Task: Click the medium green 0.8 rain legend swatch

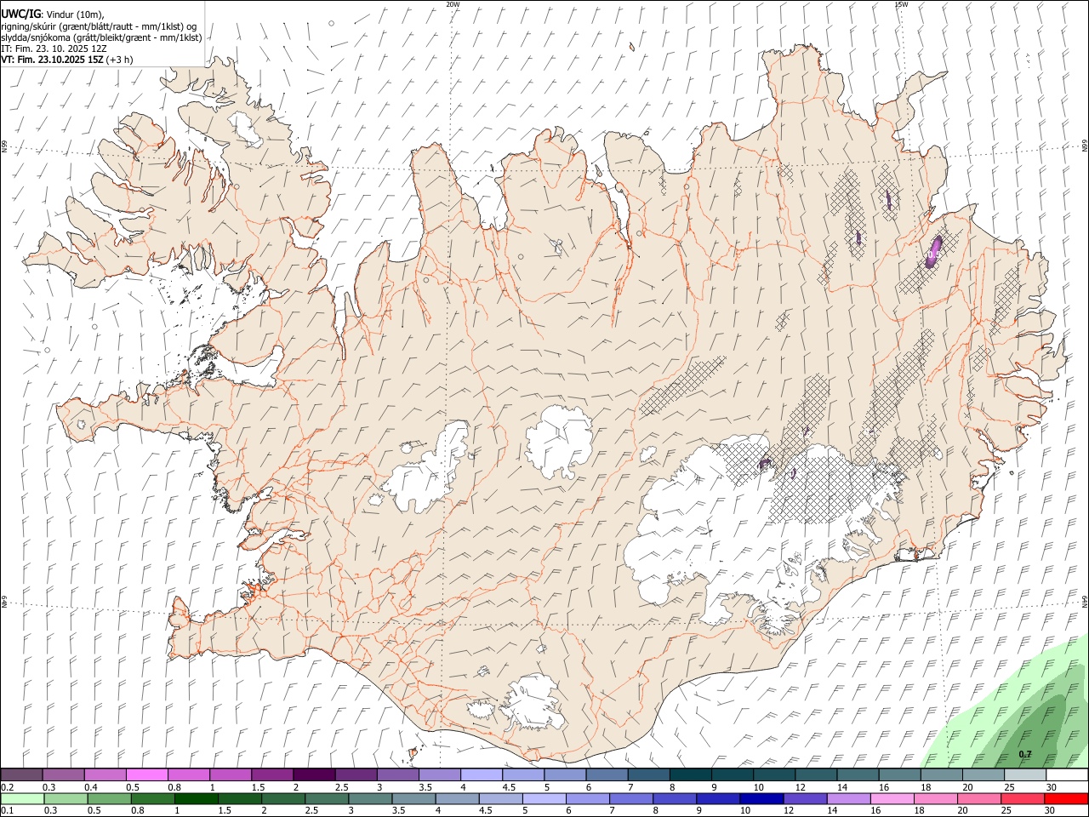Action: (x=153, y=798)
